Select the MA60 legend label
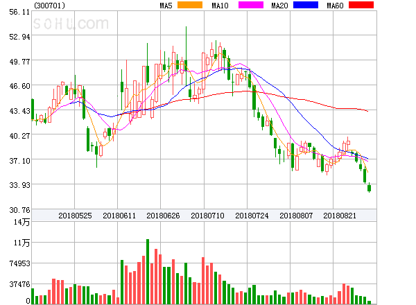Screen dimensions: 416x305 (x=335, y=6)
